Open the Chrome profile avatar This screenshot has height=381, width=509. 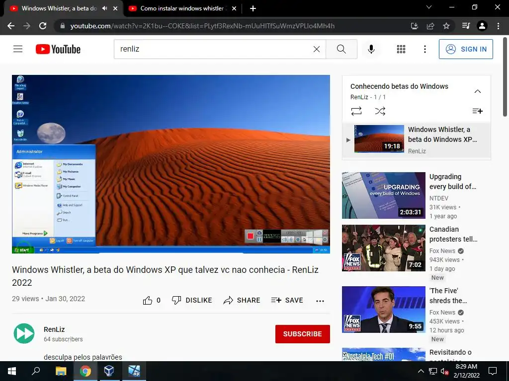coord(482,26)
